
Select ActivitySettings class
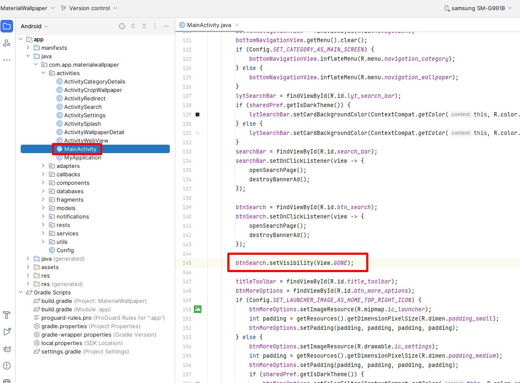coord(85,115)
